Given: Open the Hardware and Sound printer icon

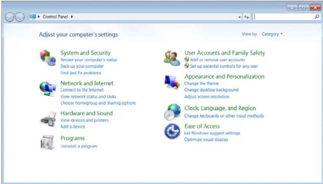Looking at the screenshot, I should [x=48, y=119].
